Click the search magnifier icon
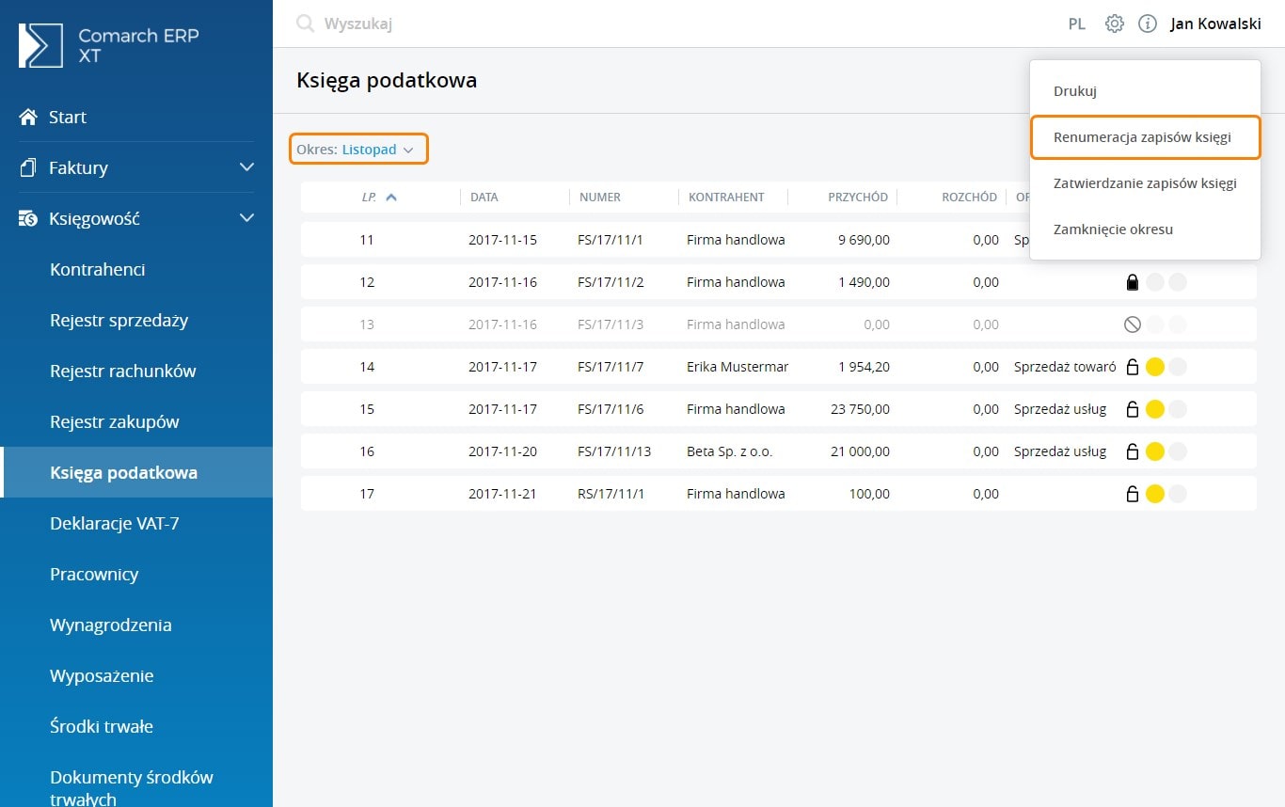 pos(305,24)
